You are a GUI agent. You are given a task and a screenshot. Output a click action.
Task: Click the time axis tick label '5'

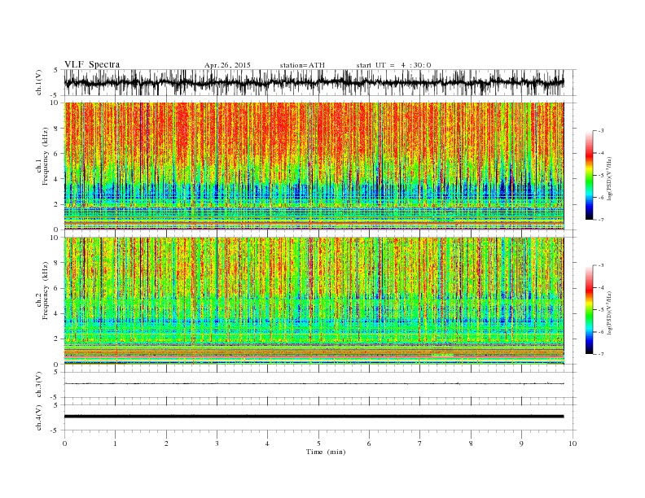[x=318, y=443]
